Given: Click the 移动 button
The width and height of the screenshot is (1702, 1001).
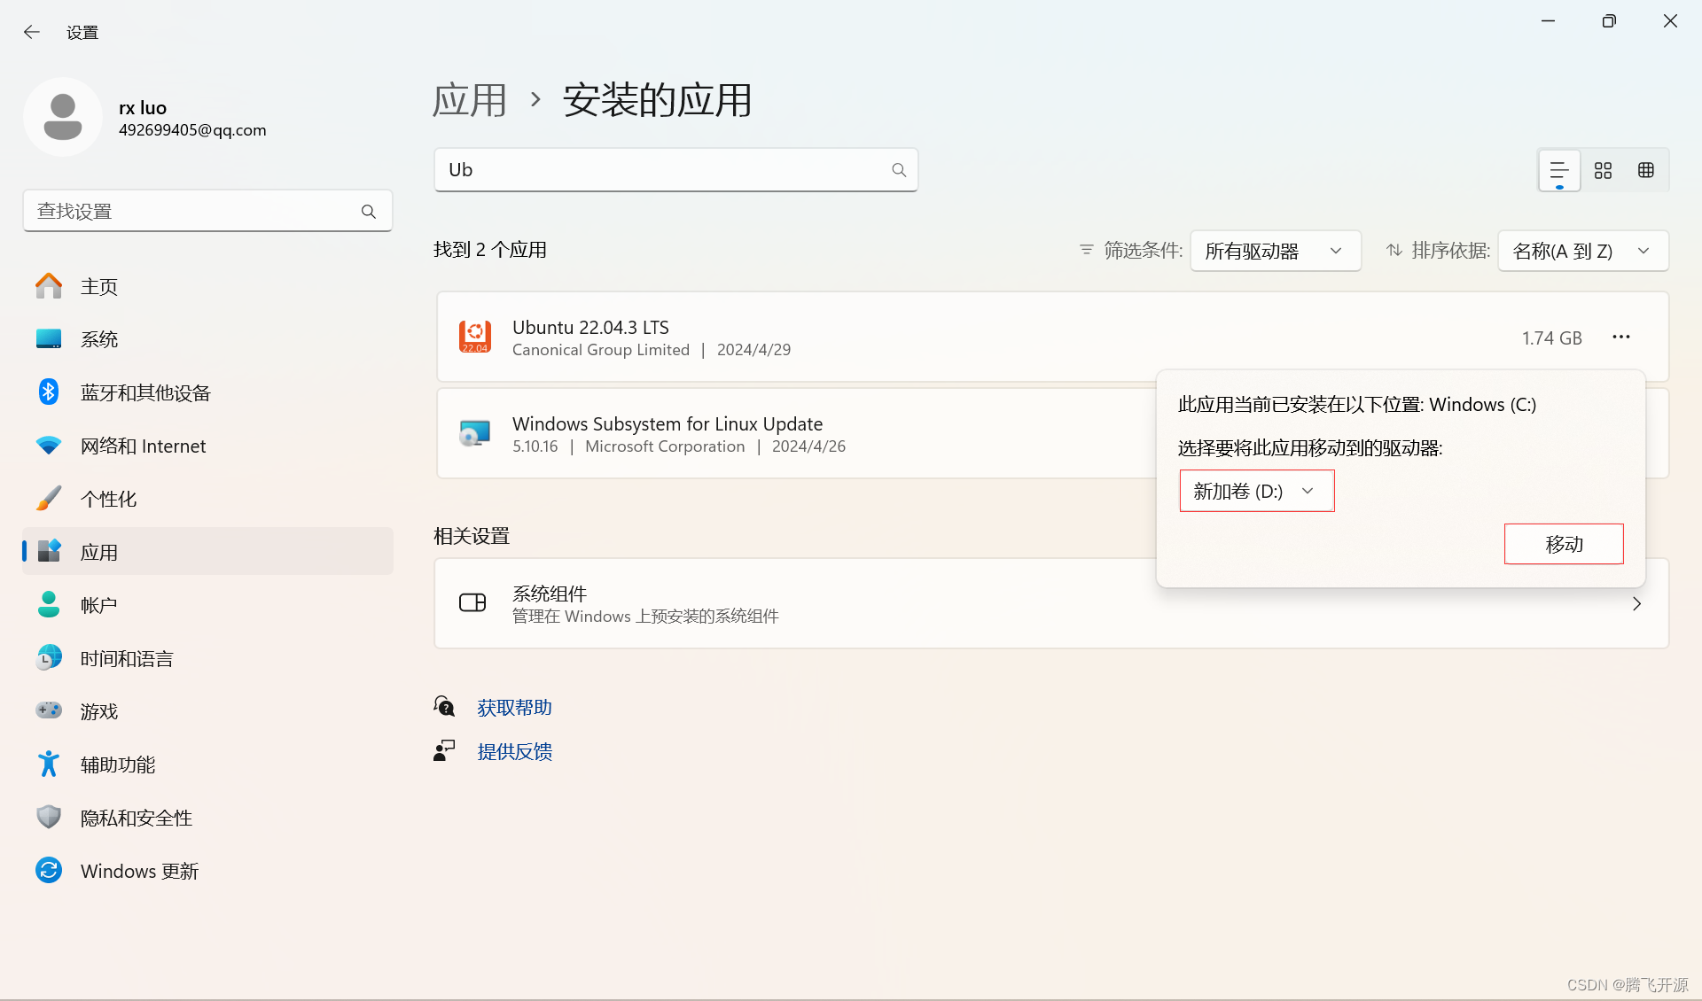Looking at the screenshot, I should [1564, 544].
